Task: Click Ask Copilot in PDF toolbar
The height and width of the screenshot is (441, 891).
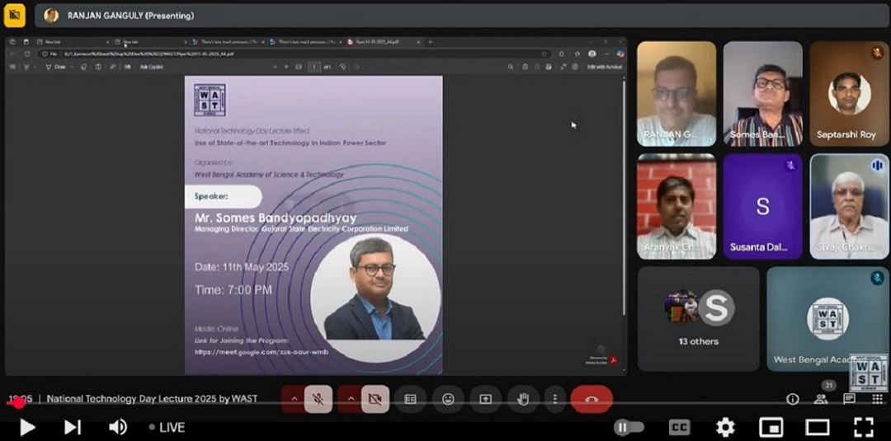Action: pyautogui.click(x=152, y=67)
